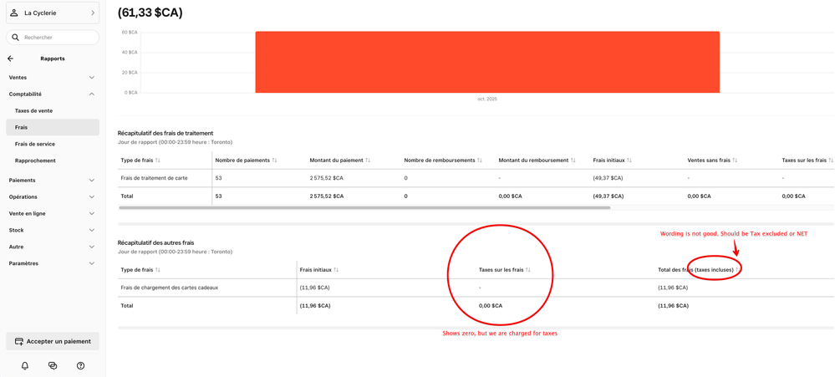Click the back arrow next to Rapports
The width and height of the screenshot is (835, 377).
[x=11, y=59]
